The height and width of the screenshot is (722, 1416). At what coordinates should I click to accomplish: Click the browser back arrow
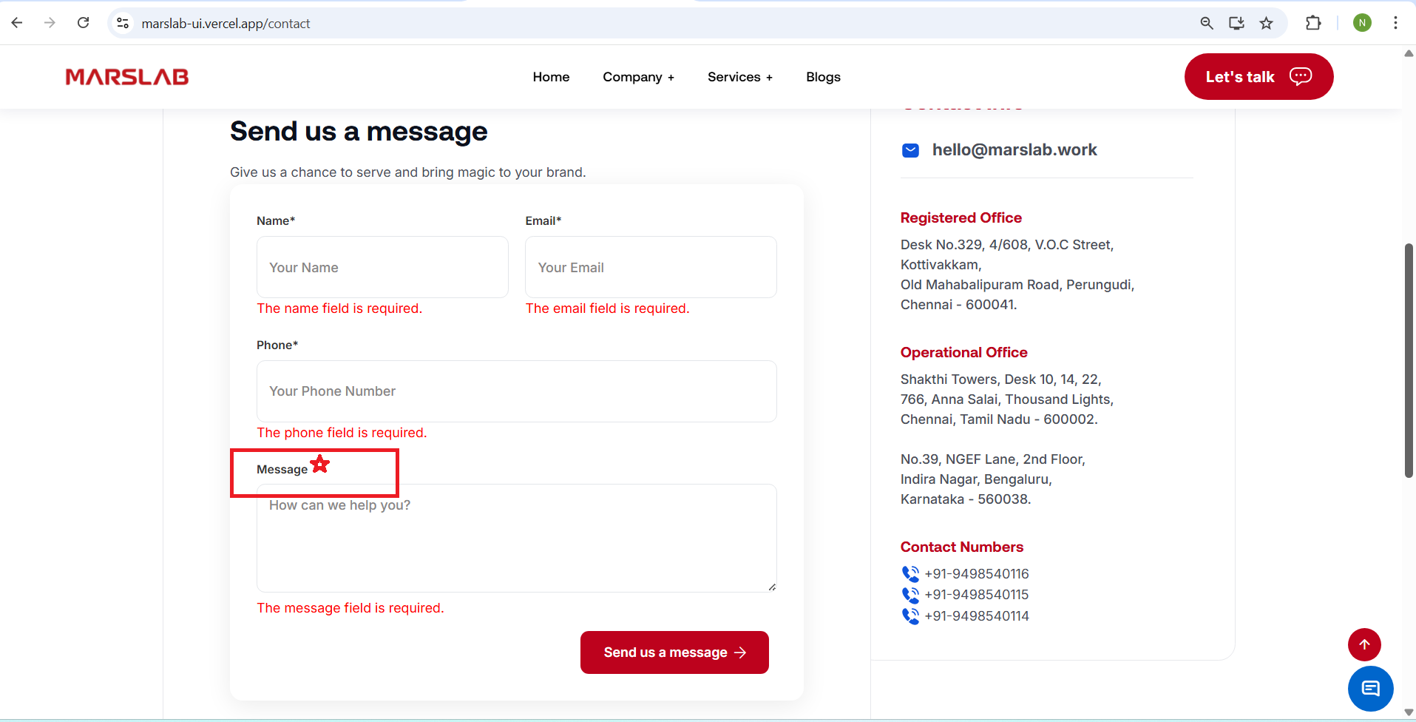[x=17, y=23]
